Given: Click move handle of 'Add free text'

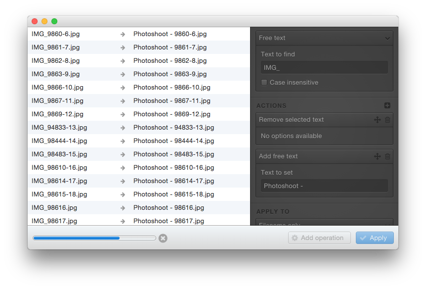Looking at the screenshot, I should [377, 156].
